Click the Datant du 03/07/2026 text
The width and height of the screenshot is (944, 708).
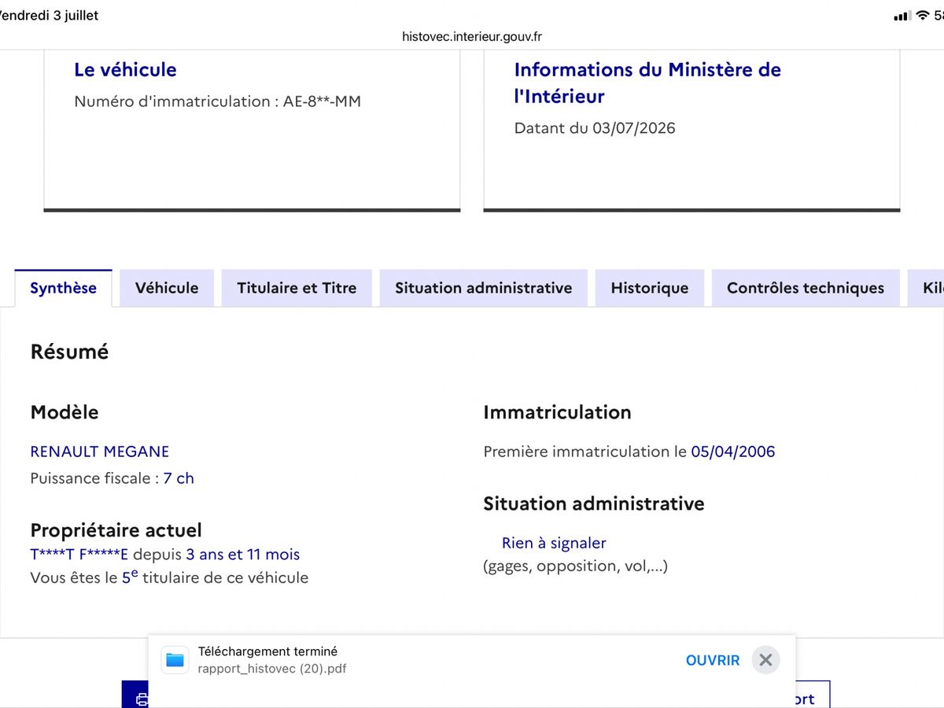[x=595, y=128]
